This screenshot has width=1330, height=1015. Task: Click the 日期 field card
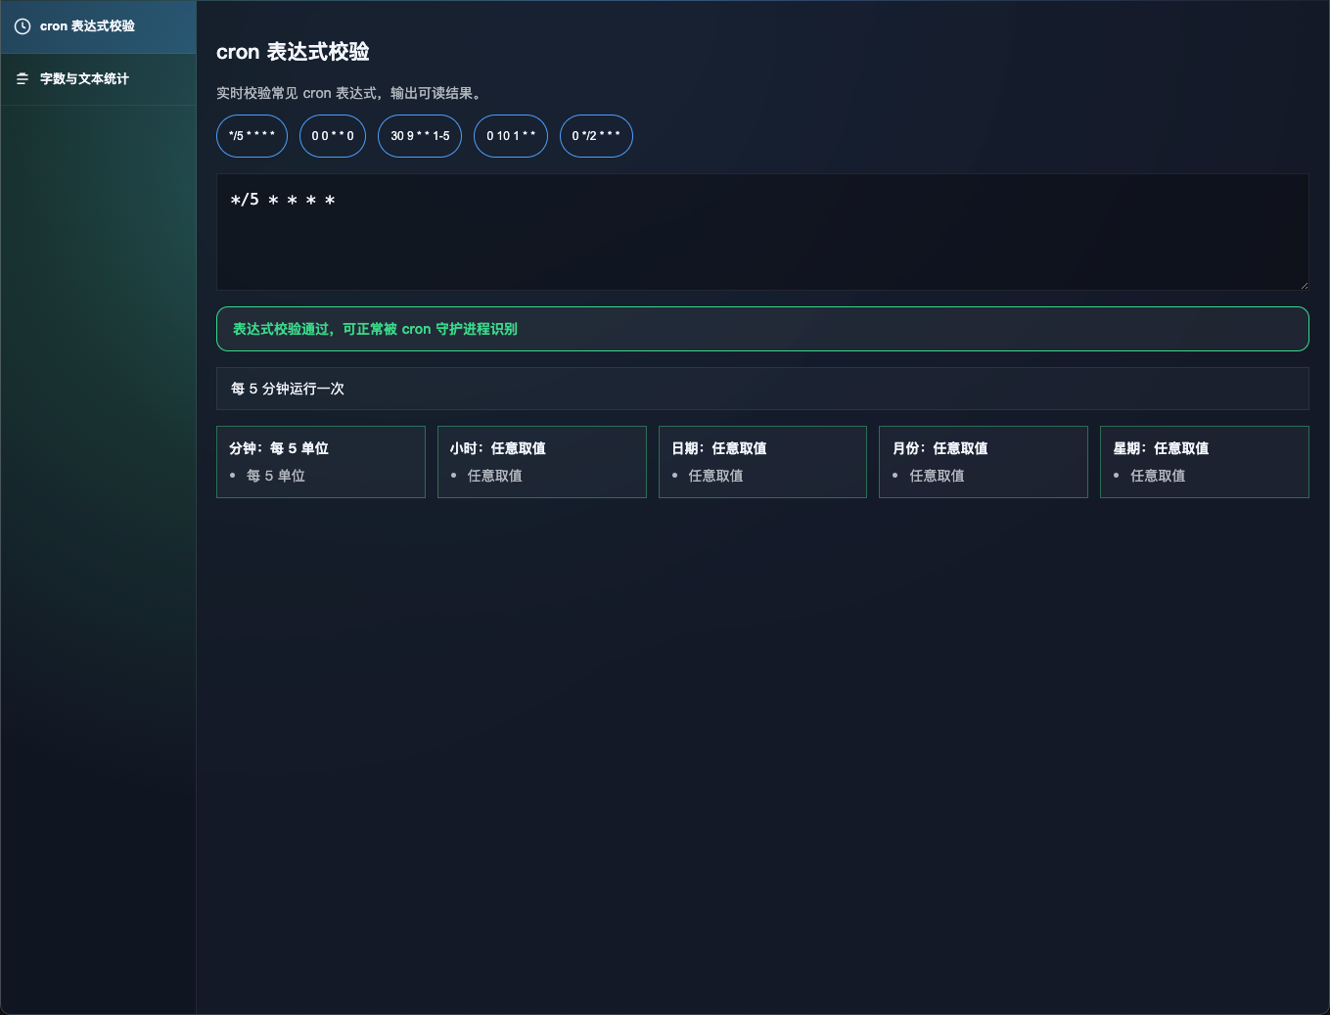[x=762, y=462]
